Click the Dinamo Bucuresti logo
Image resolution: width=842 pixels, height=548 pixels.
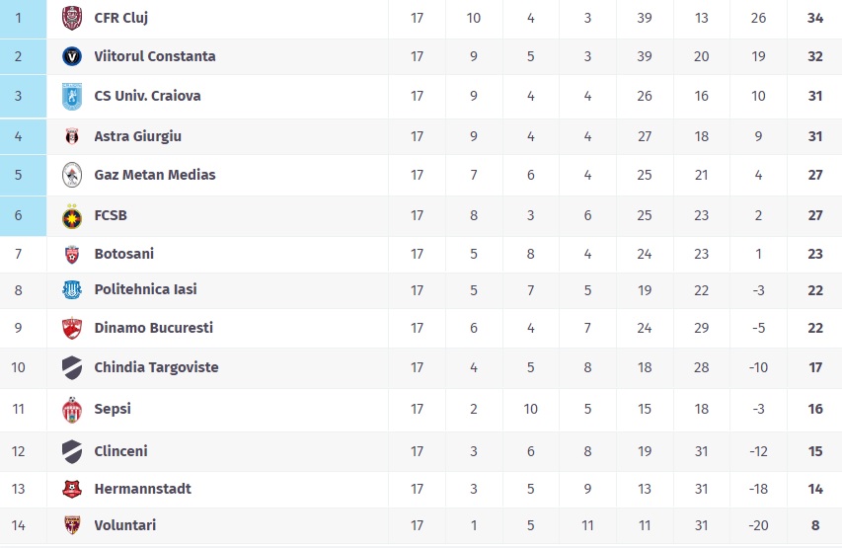(x=71, y=328)
